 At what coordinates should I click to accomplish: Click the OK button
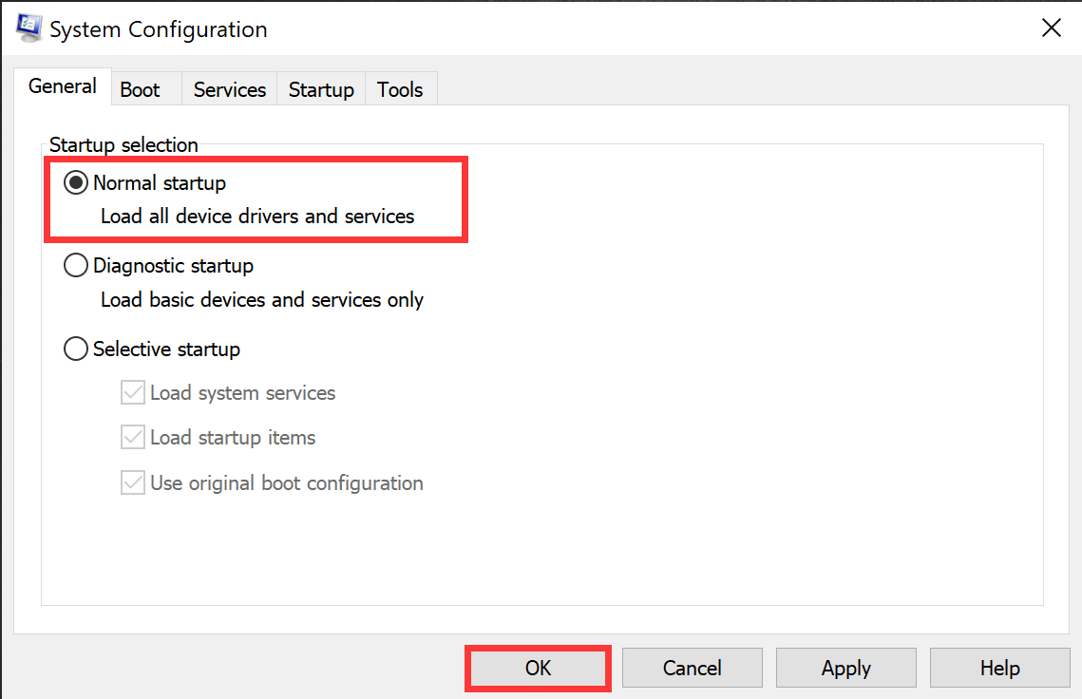[x=538, y=668]
